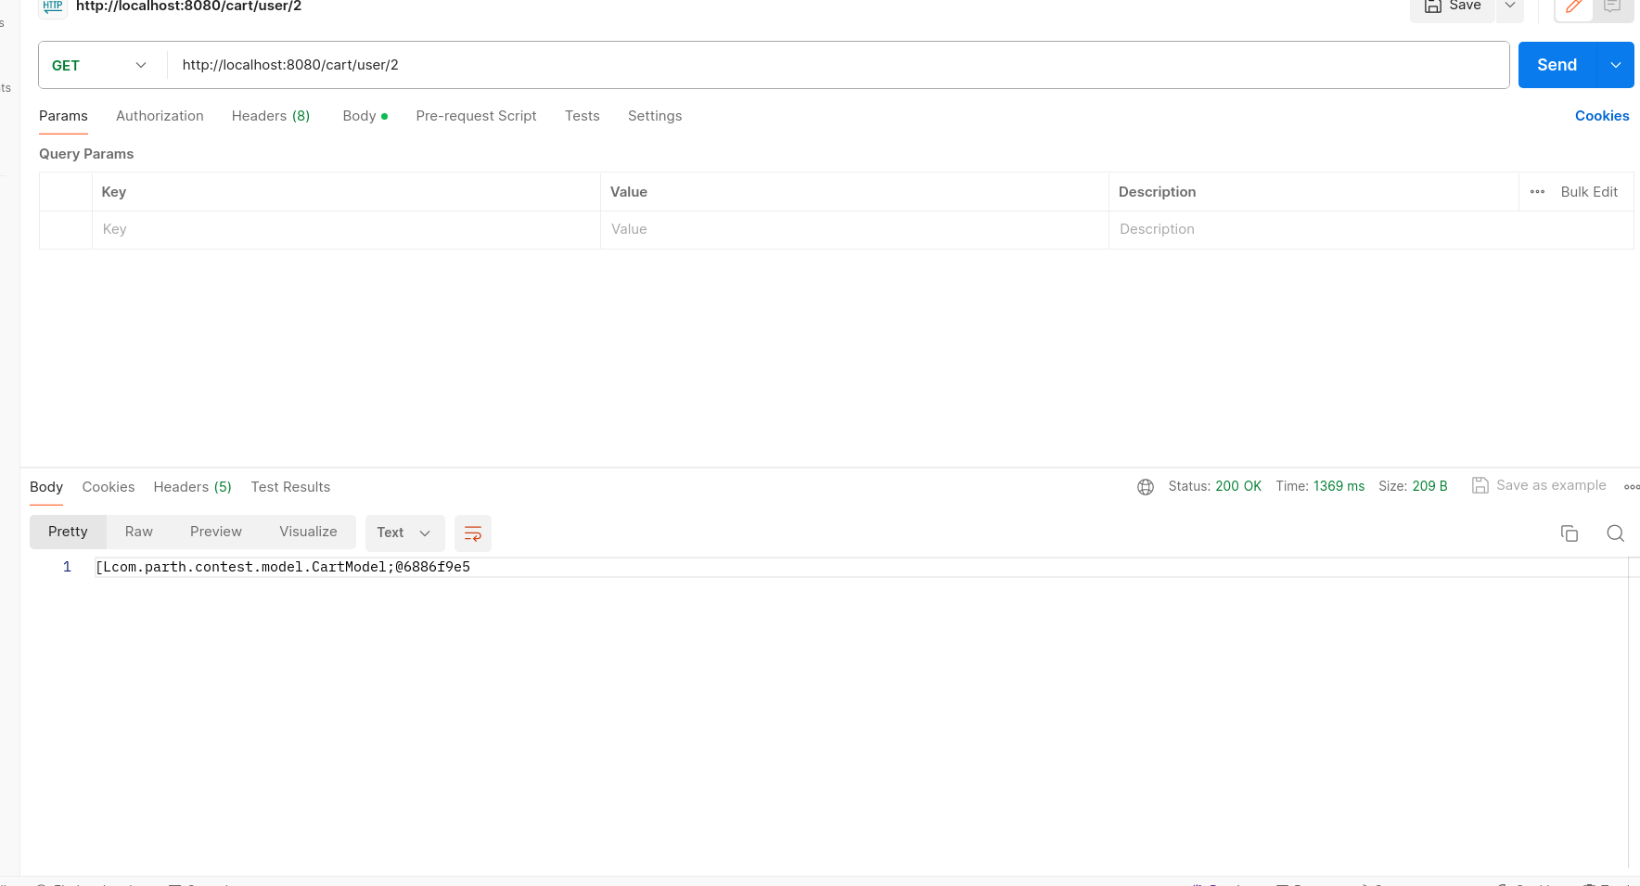Select the Pretty view
1640x886 pixels.
coord(68,532)
